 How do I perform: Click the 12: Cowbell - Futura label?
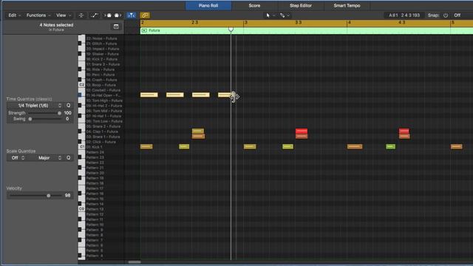(103, 90)
